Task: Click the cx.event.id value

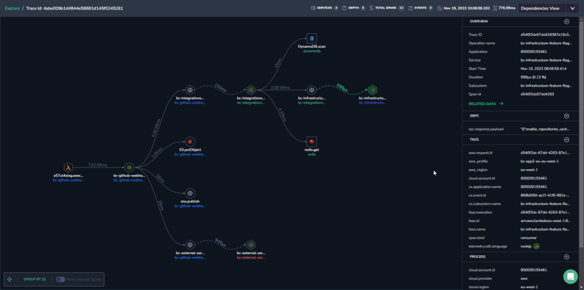Action: pos(545,195)
